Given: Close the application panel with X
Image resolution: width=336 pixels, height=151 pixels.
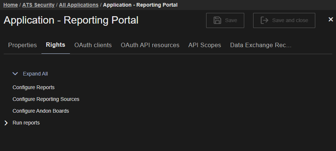Looking at the screenshot, I should pos(330,20).
